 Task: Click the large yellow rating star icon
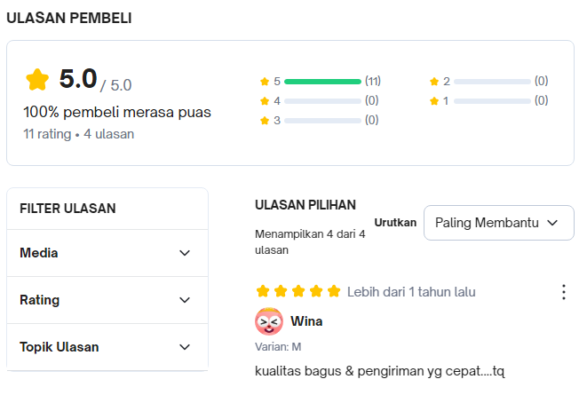pos(37,80)
